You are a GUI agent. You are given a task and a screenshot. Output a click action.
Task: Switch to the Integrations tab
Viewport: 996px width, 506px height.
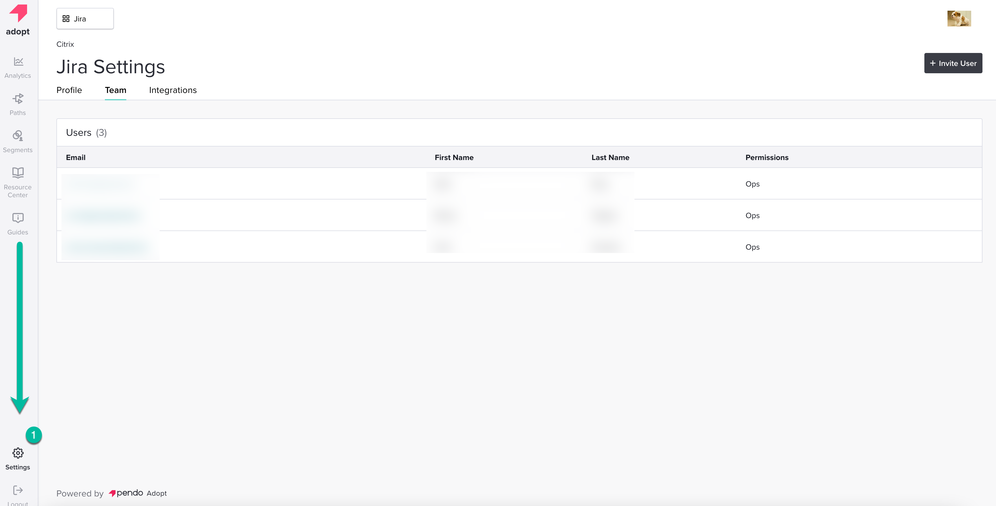coord(173,90)
